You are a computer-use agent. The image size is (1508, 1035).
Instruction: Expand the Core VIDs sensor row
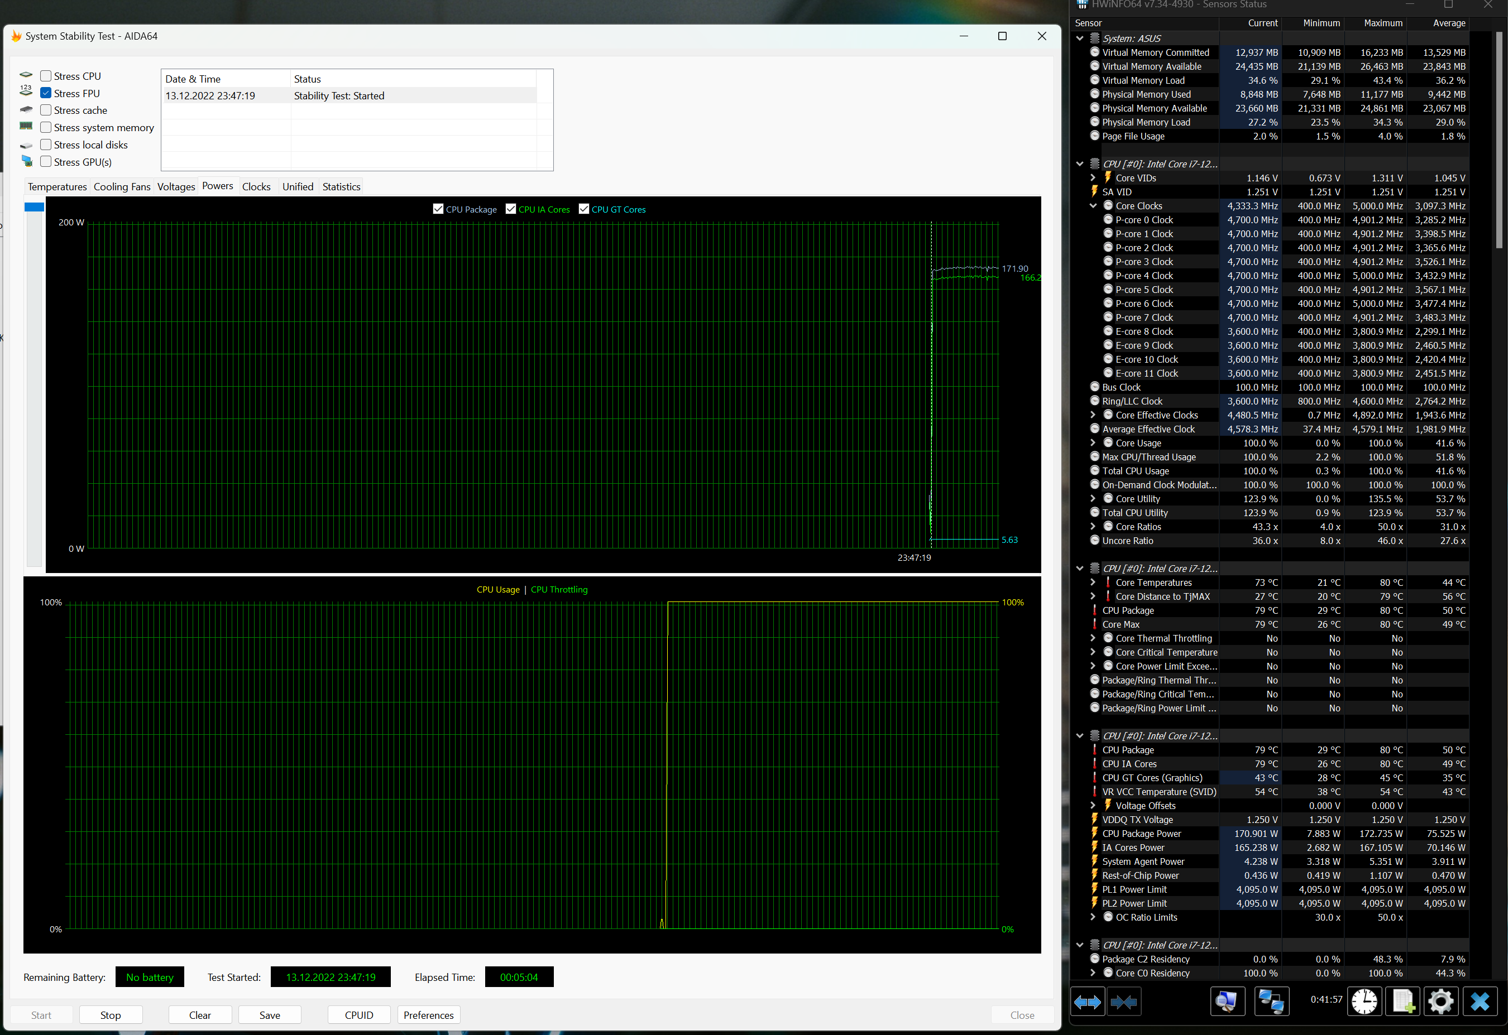tap(1093, 177)
